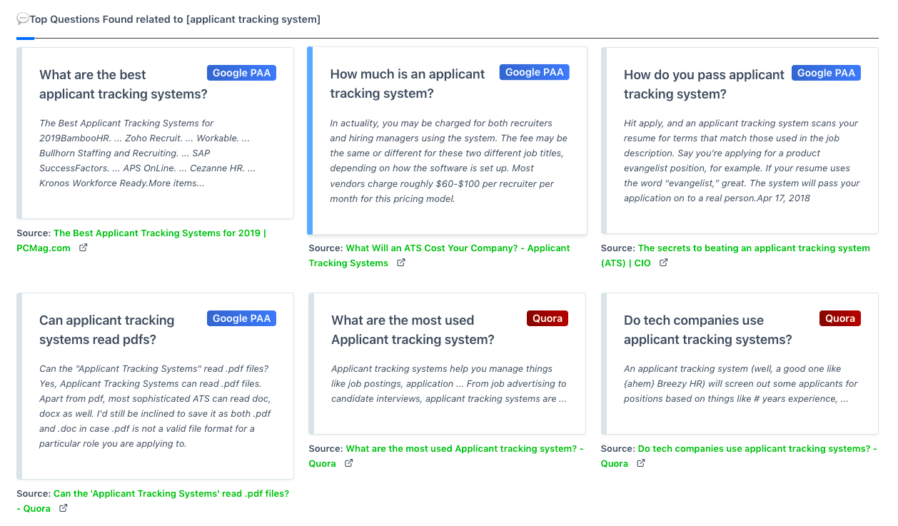Viewport: 898px width, 526px height.
Task: Open The Best Applicant Tracking Systems for 2019 link
Action: coord(141,241)
